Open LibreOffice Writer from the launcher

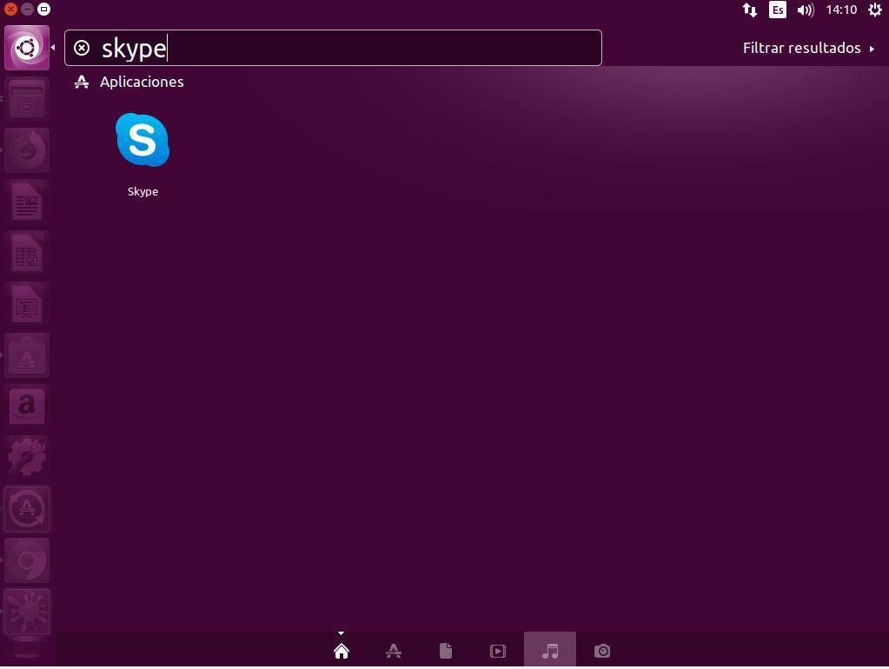27,202
